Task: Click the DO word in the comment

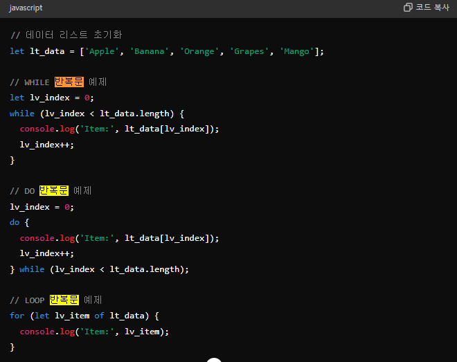Action: coord(30,191)
